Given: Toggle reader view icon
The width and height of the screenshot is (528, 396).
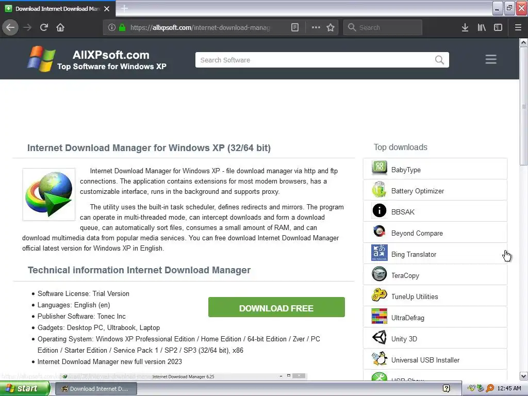Looking at the screenshot, I should [x=294, y=27].
